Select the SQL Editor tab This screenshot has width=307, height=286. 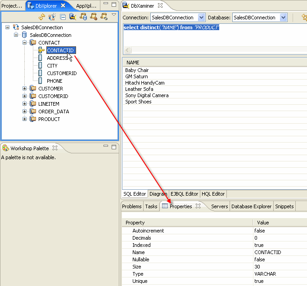tap(135, 194)
